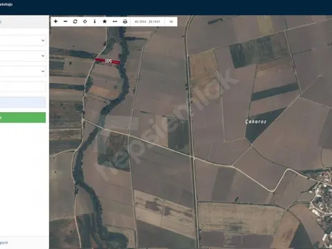The width and height of the screenshot is (332, 249).
Task: Click the Çakaroz label on the map
Action: 256,122
